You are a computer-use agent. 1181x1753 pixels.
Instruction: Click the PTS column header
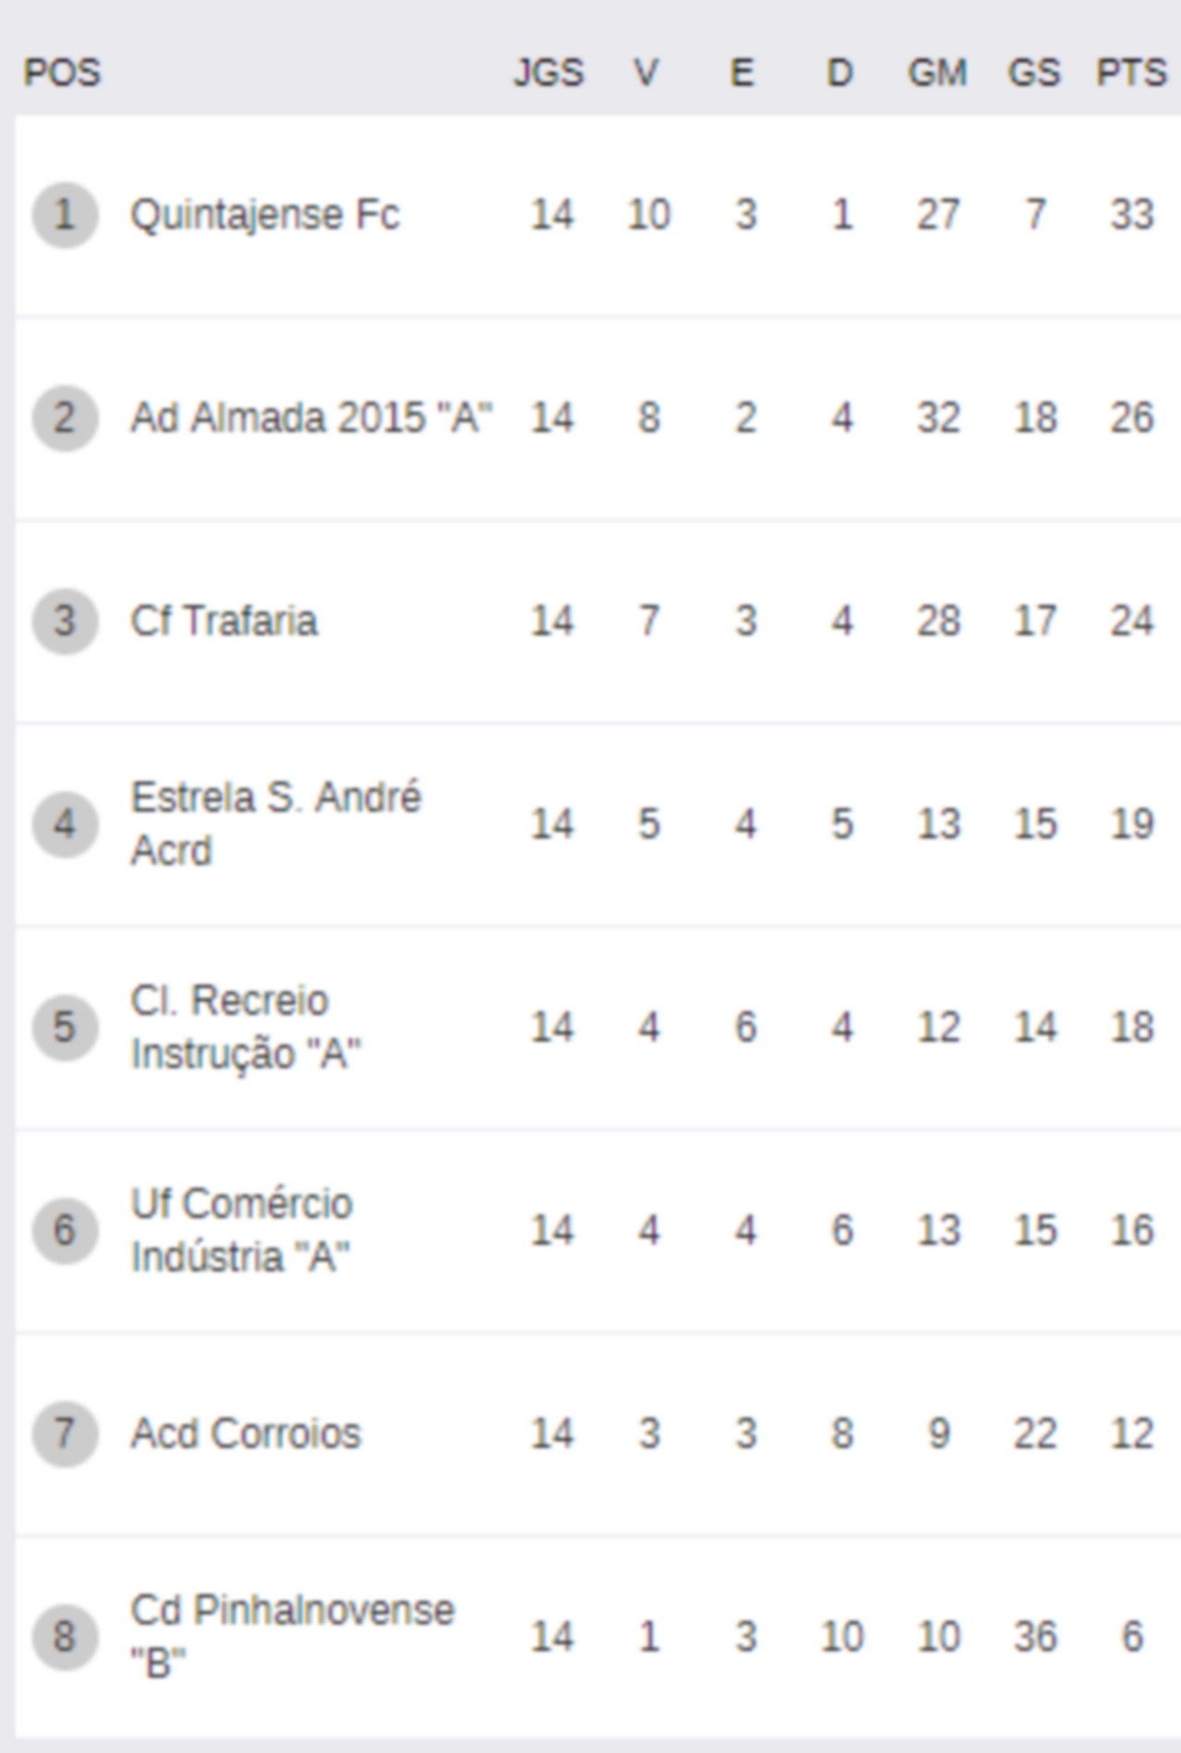[1131, 72]
